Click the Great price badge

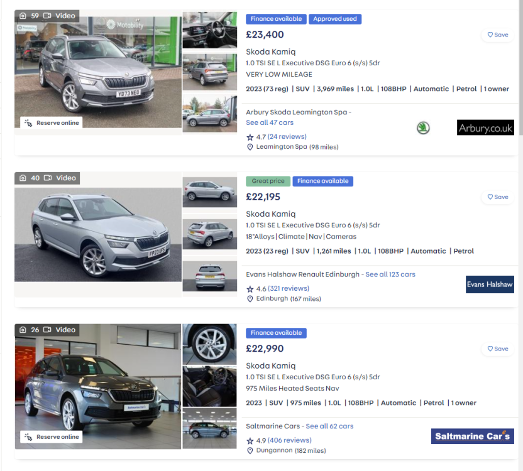(268, 181)
